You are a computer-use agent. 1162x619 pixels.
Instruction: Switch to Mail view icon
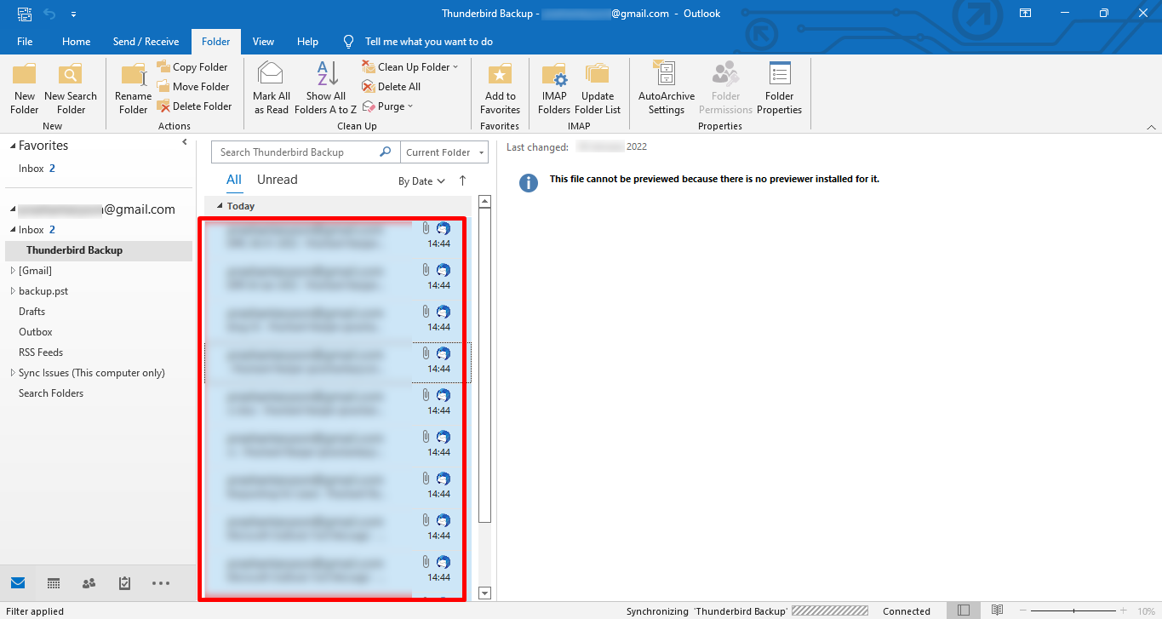tap(18, 583)
